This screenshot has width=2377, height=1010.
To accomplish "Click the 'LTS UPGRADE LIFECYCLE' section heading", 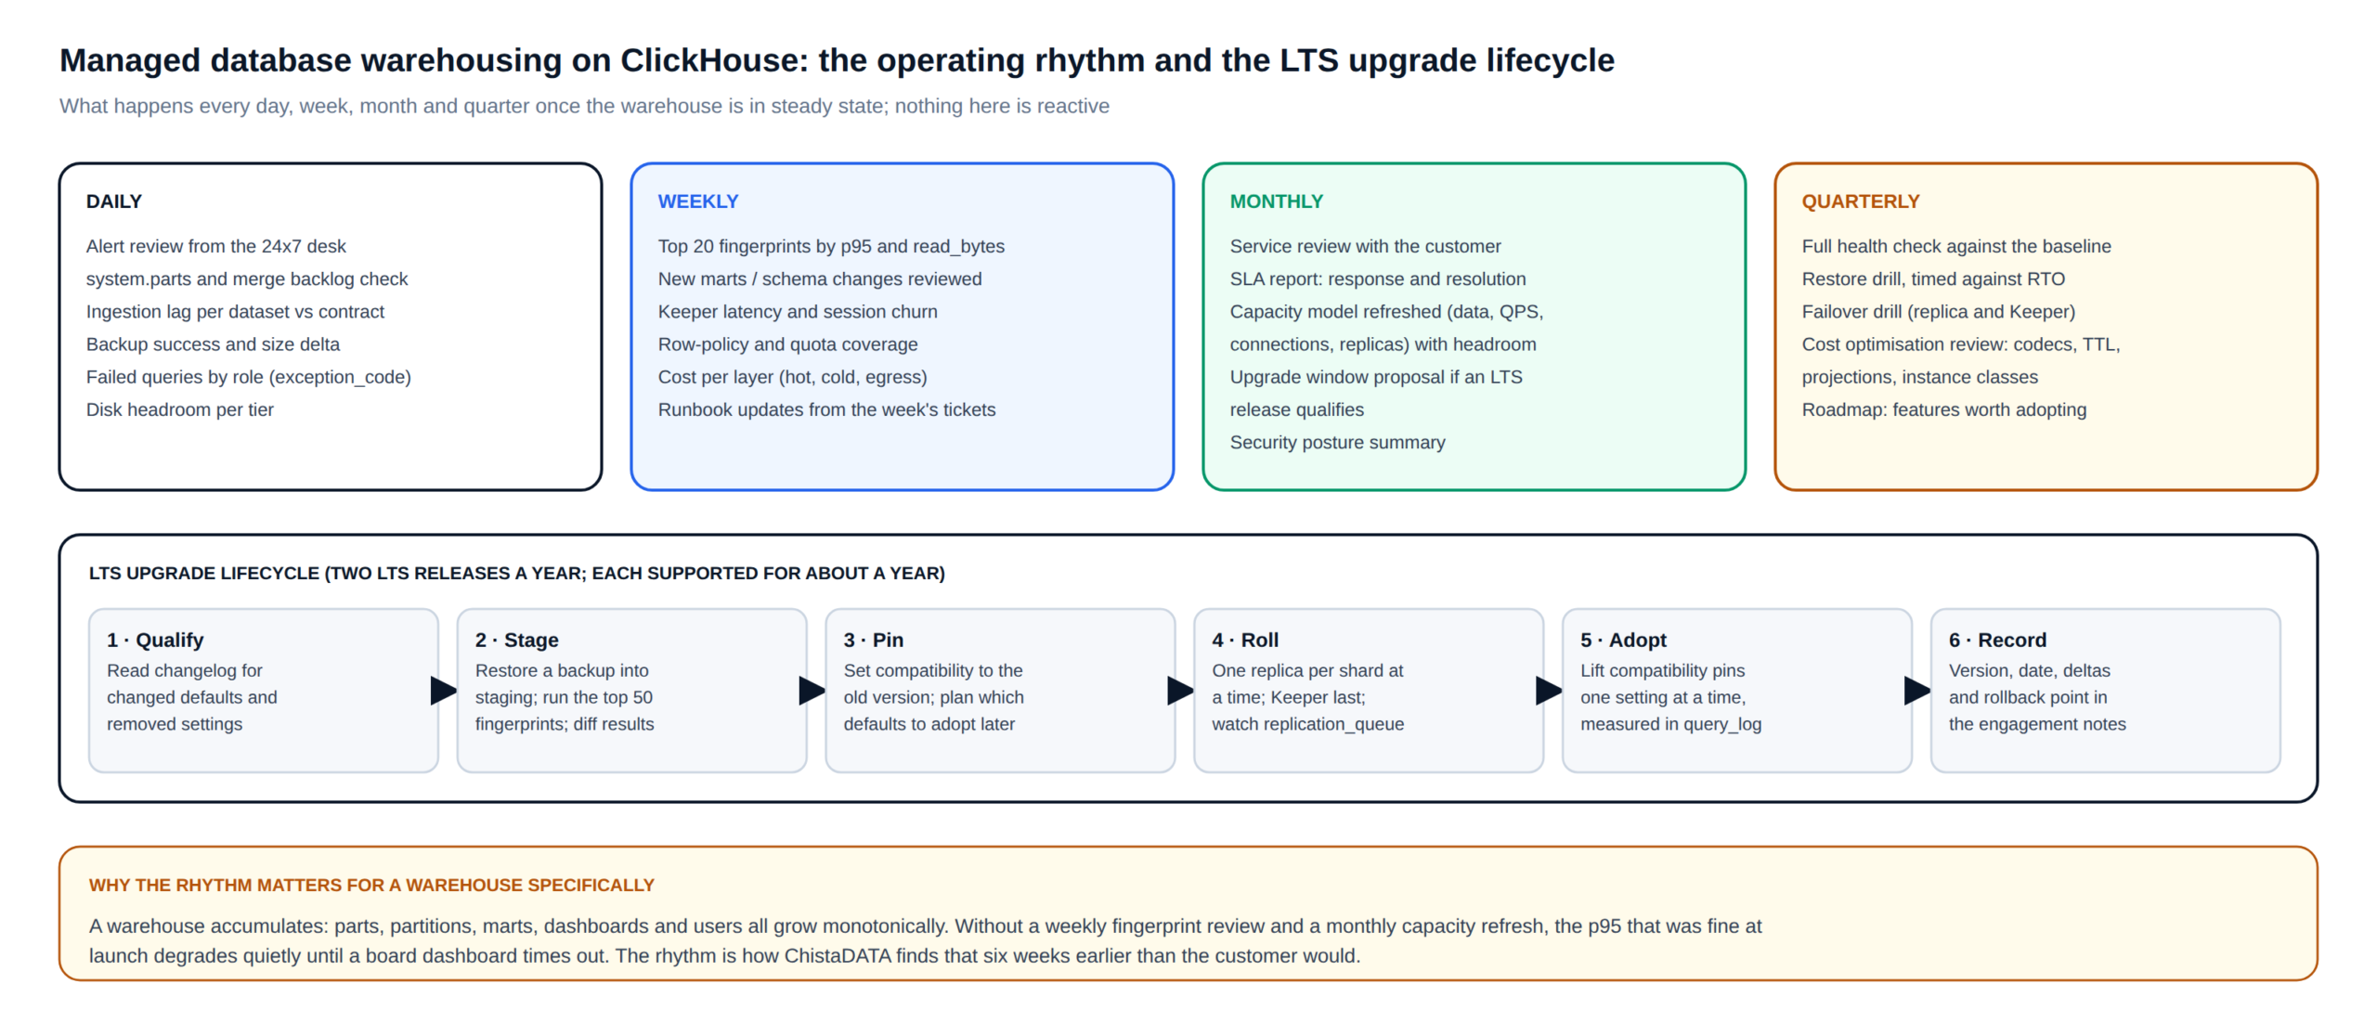I will tap(516, 573).
